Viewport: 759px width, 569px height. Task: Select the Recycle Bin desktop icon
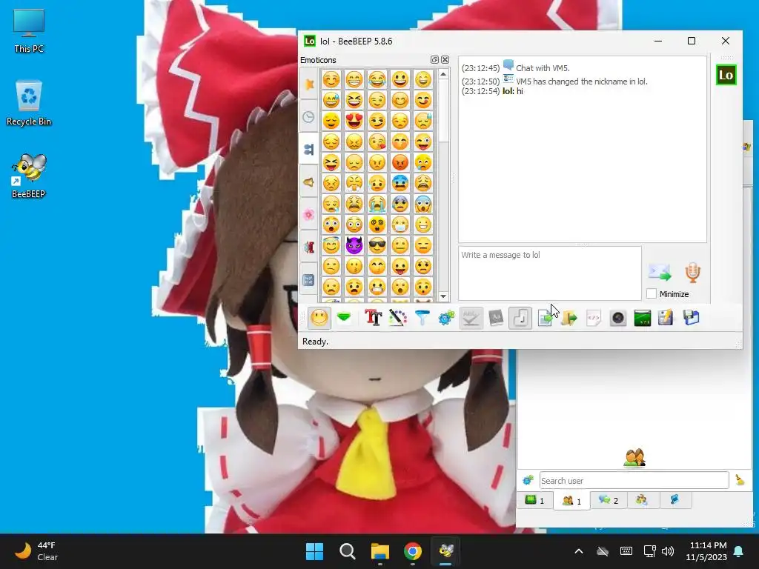click(29, 103)
